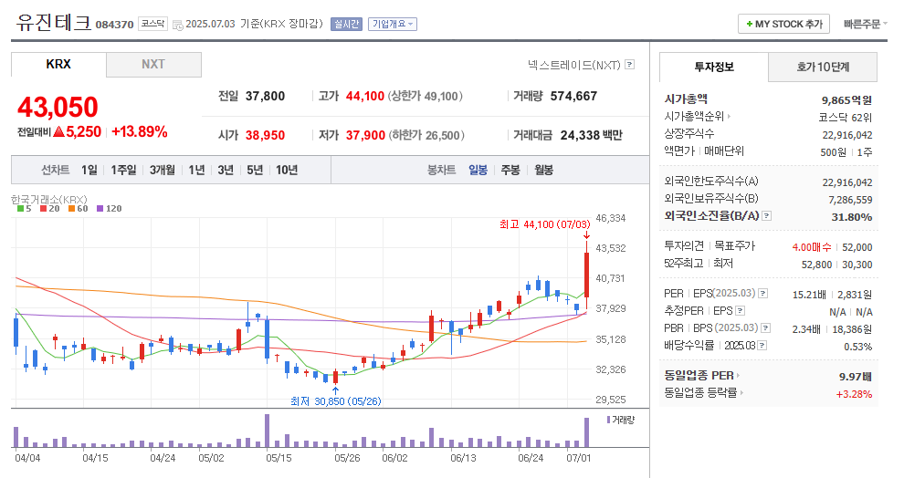This screenshot has height=478, width=904.
Task: Open the help icon beside 넥스트레이드(NXT)
Action: pyautogui.click(x=629, y=65)
